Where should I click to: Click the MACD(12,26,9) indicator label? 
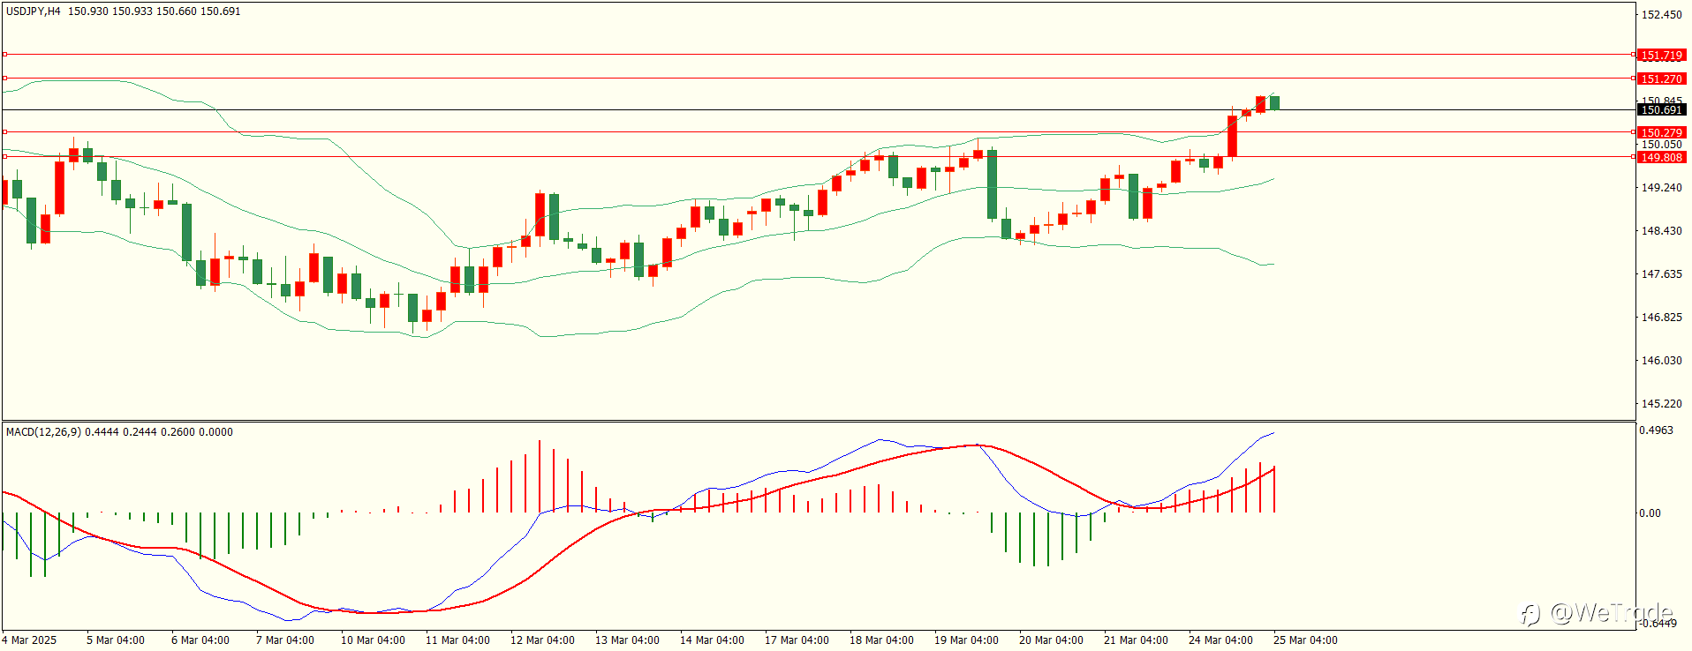pos(43,432)
